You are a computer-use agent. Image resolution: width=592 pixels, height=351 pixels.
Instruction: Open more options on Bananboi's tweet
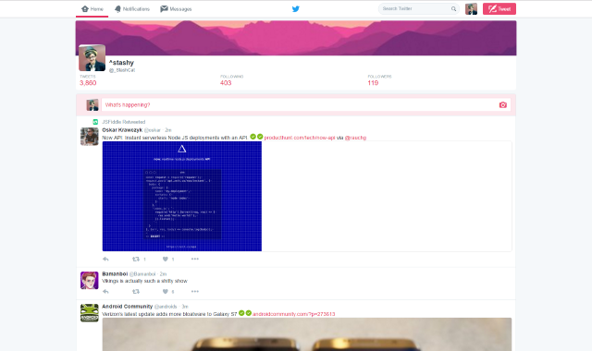coord(195,292)
